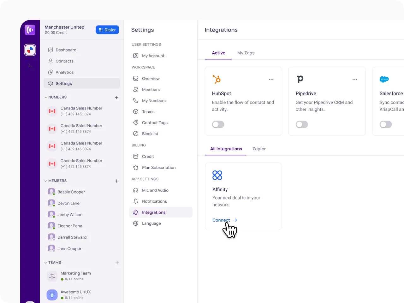The image size is (404, 303).
Task: Open Pipedrive card more options menu
Action: (x=355, y=80)
